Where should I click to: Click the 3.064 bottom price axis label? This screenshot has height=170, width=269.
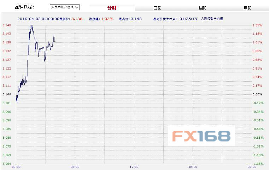click(x=7, y=164)
